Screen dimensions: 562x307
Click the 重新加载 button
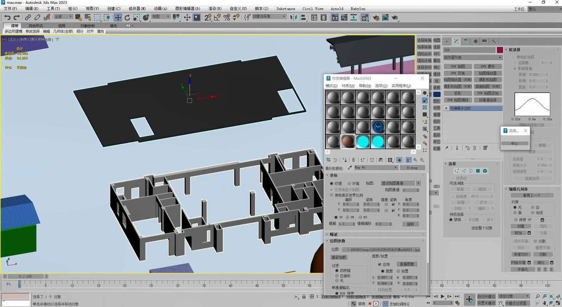[x=339, y=257]
